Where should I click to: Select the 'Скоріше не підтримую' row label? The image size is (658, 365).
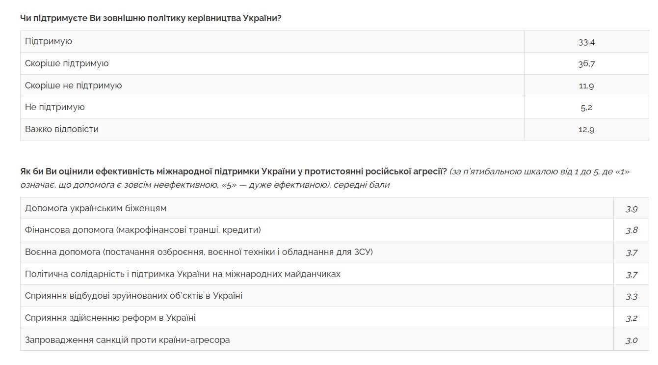pos(74,85)
